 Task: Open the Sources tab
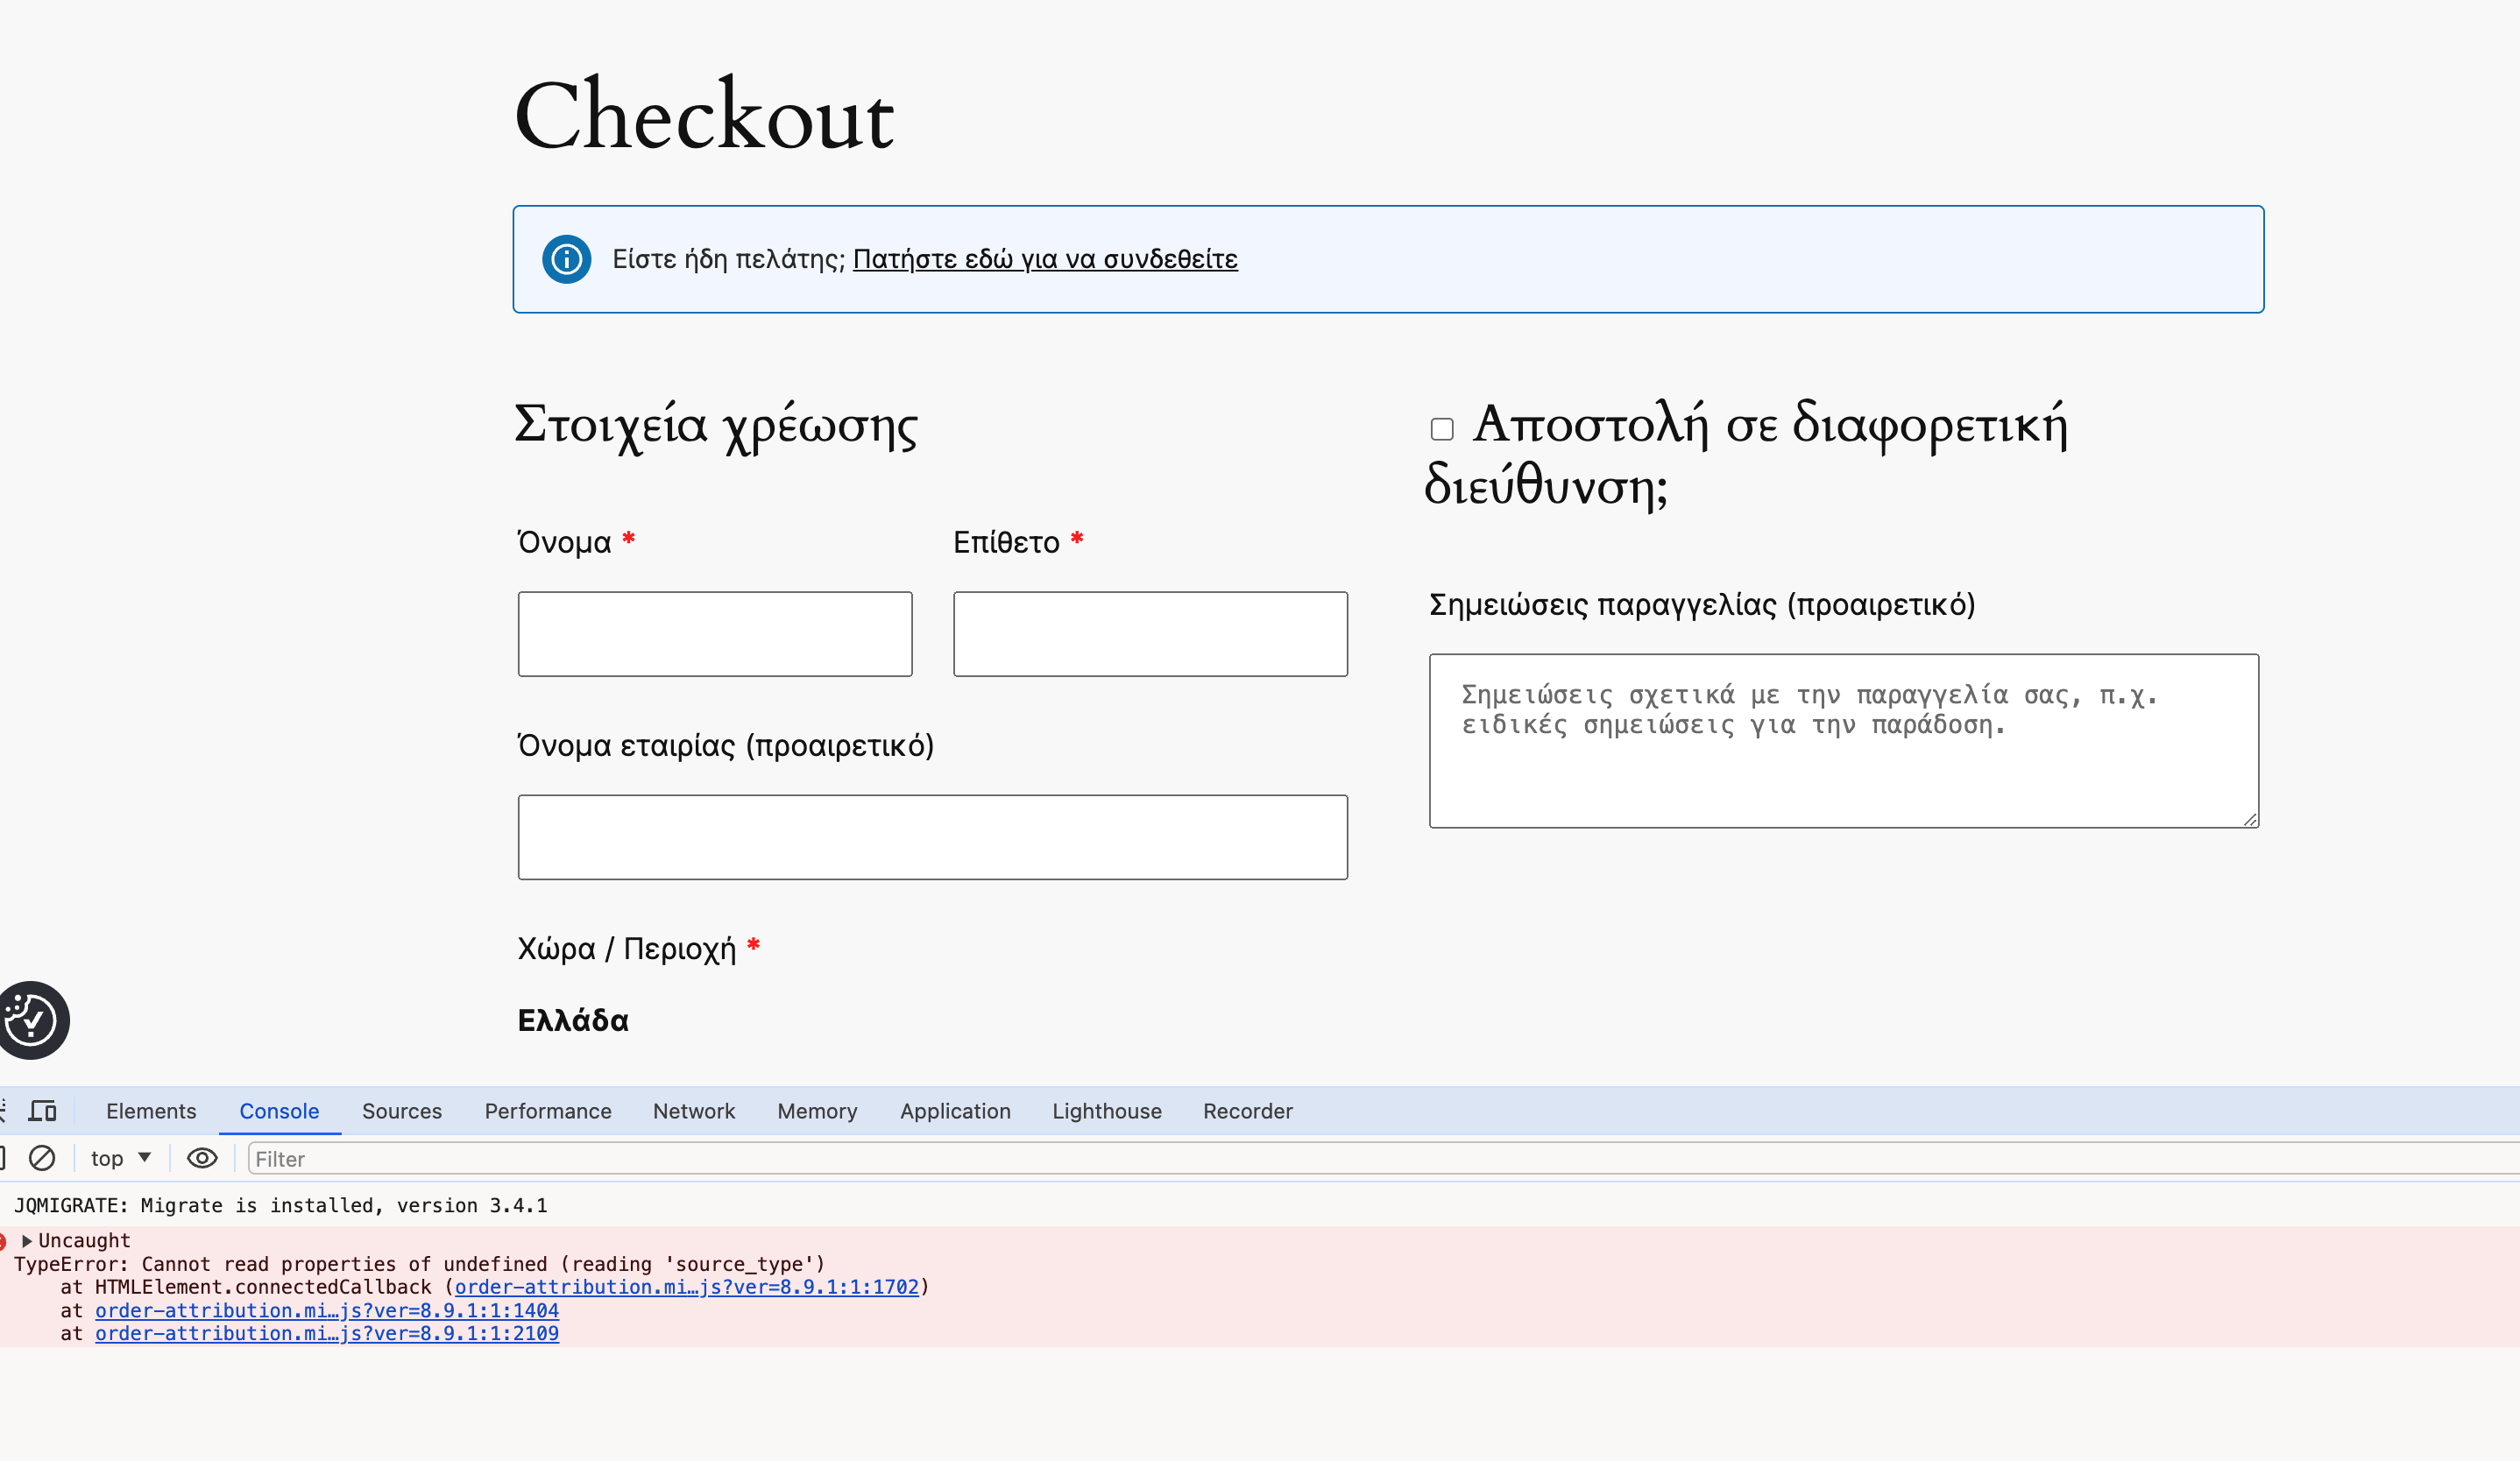coord(401,1111)
